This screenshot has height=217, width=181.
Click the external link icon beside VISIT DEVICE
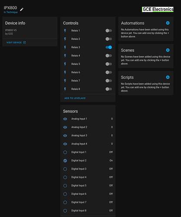click(x=24, y=43)
